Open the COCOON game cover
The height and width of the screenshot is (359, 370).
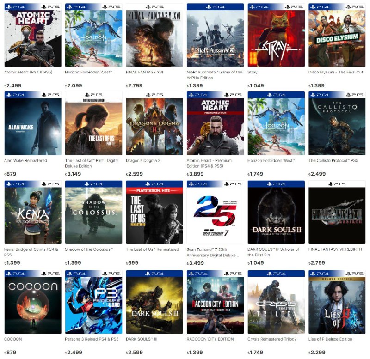click(33, 302)
